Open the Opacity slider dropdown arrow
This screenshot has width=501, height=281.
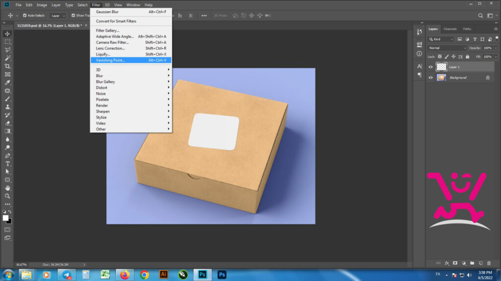coord(496,48)
